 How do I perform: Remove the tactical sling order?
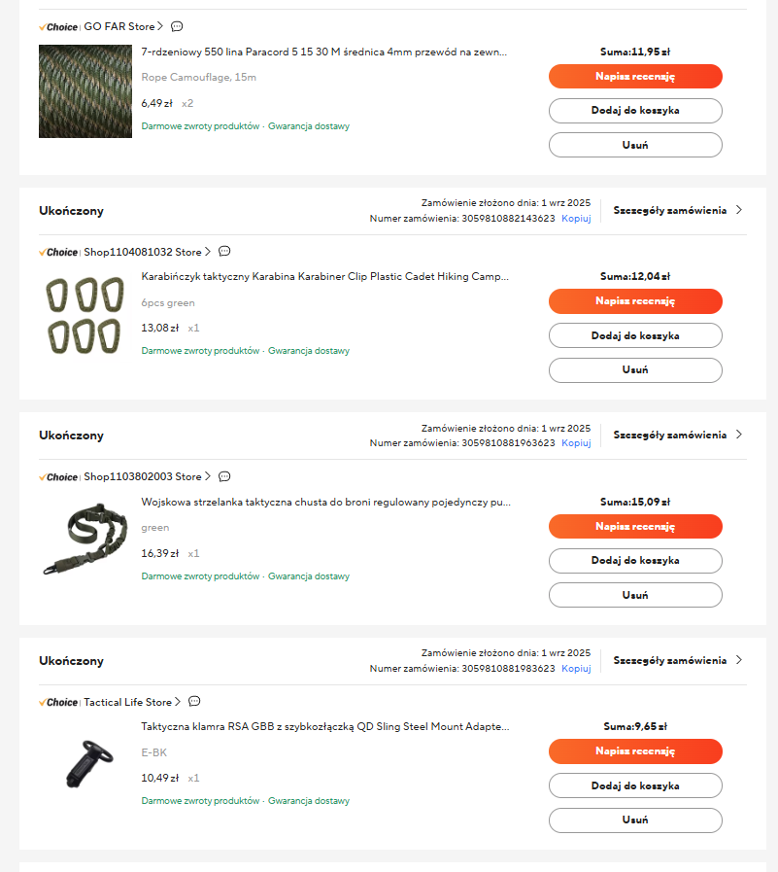pos(635,595)
